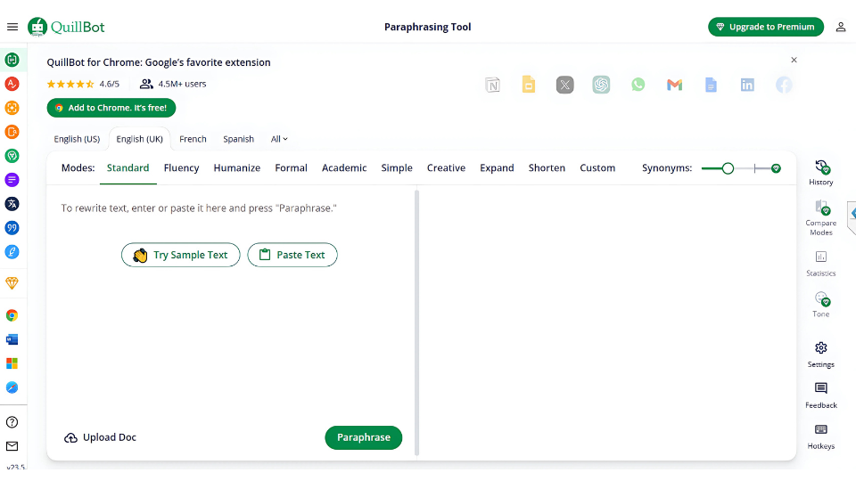Open QuillBot for Word sidebar icon

tap(12, 339)
